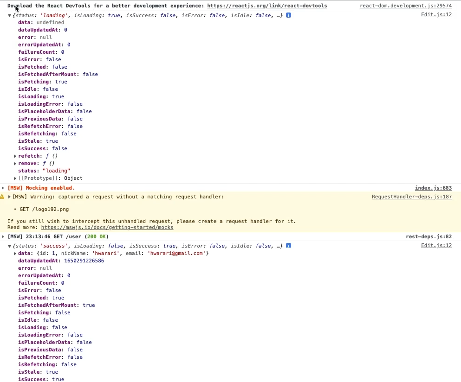
Task: Click the 'isFetchedAfterMount: true' line
Action: point(57,305)
